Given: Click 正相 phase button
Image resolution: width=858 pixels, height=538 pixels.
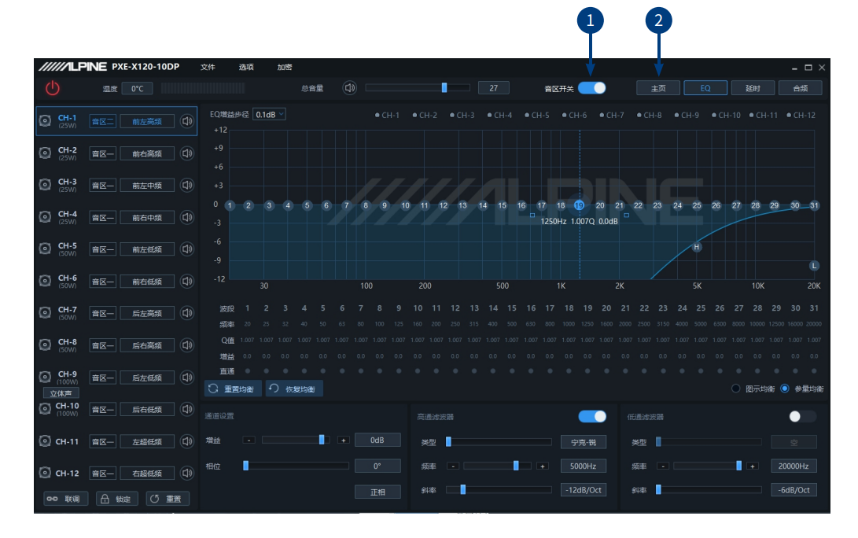Looking at the screenshot, I should (x=377, y=492).
